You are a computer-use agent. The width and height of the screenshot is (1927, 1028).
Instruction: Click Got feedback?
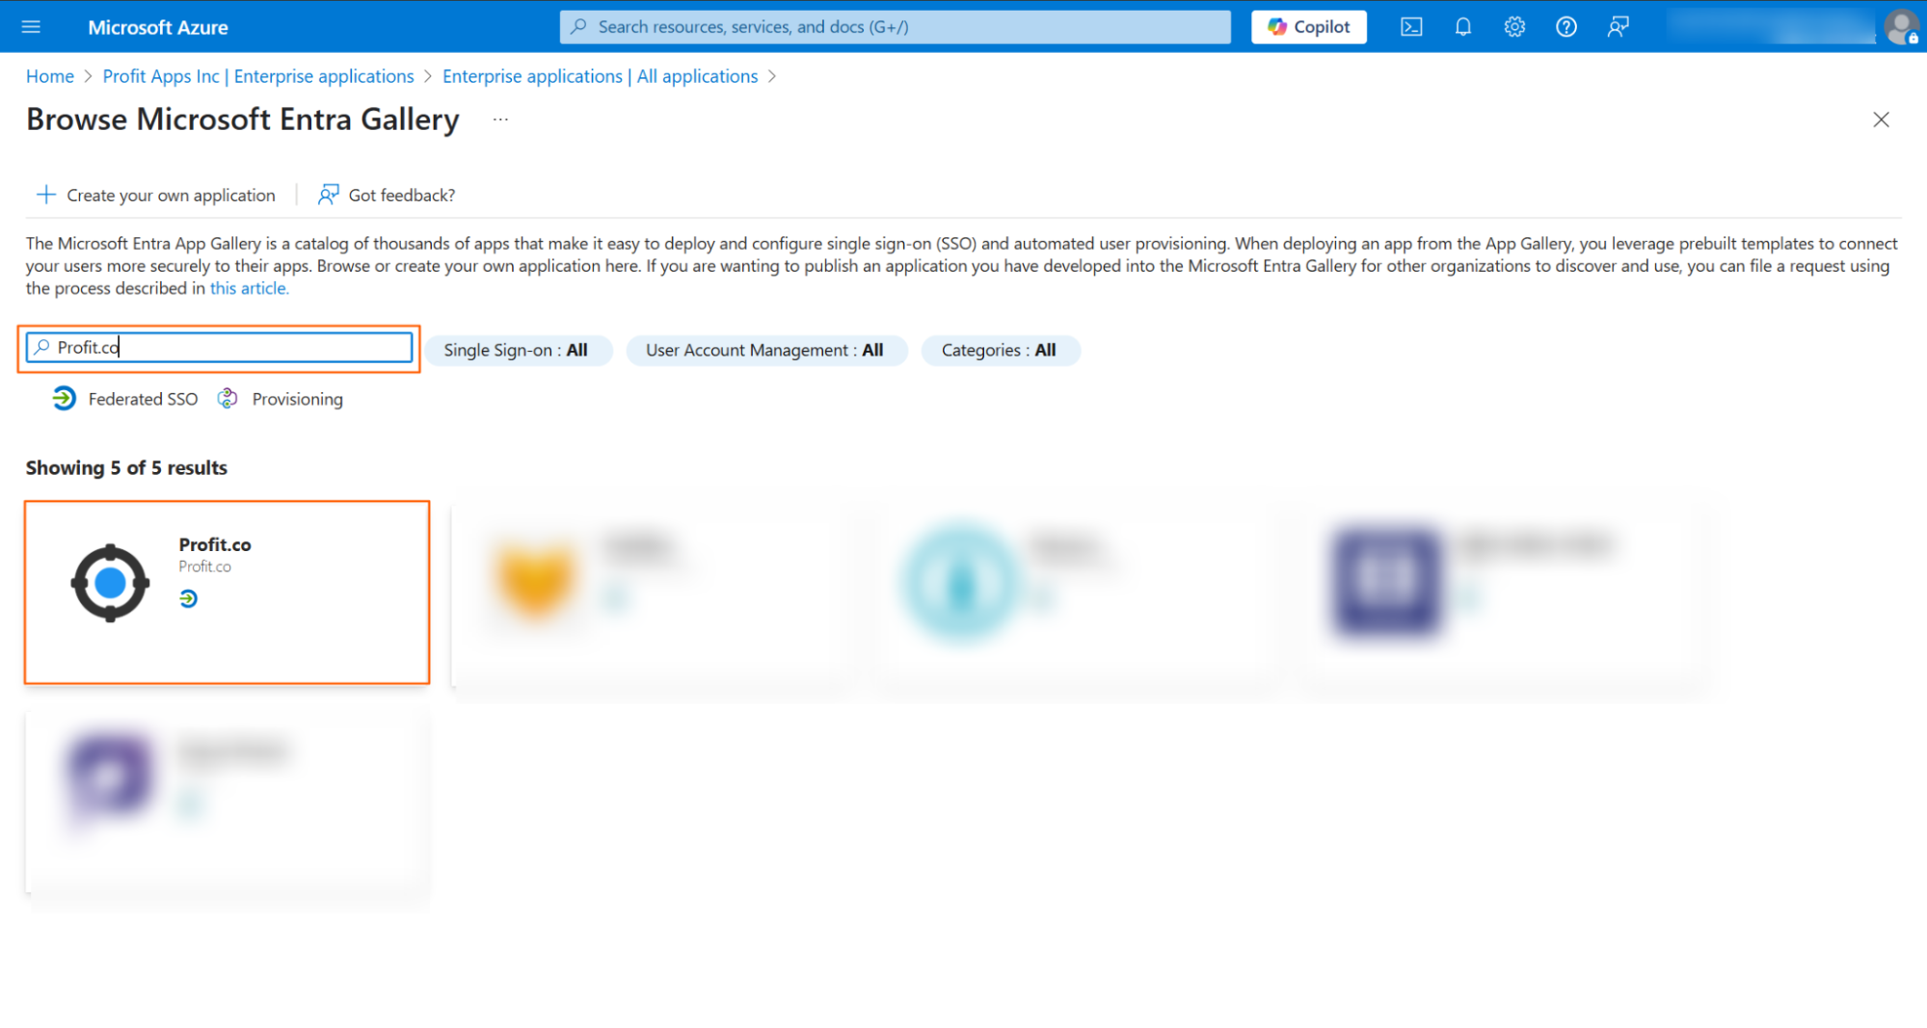click(387, 195)
